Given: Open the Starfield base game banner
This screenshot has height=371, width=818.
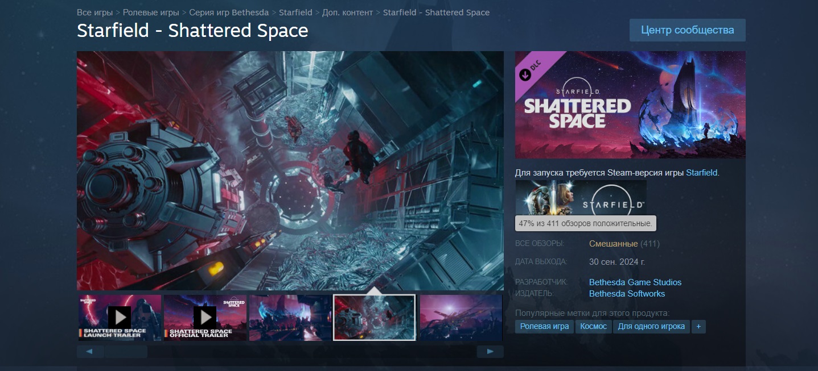Looking at the screenshot, I should 581,197.
